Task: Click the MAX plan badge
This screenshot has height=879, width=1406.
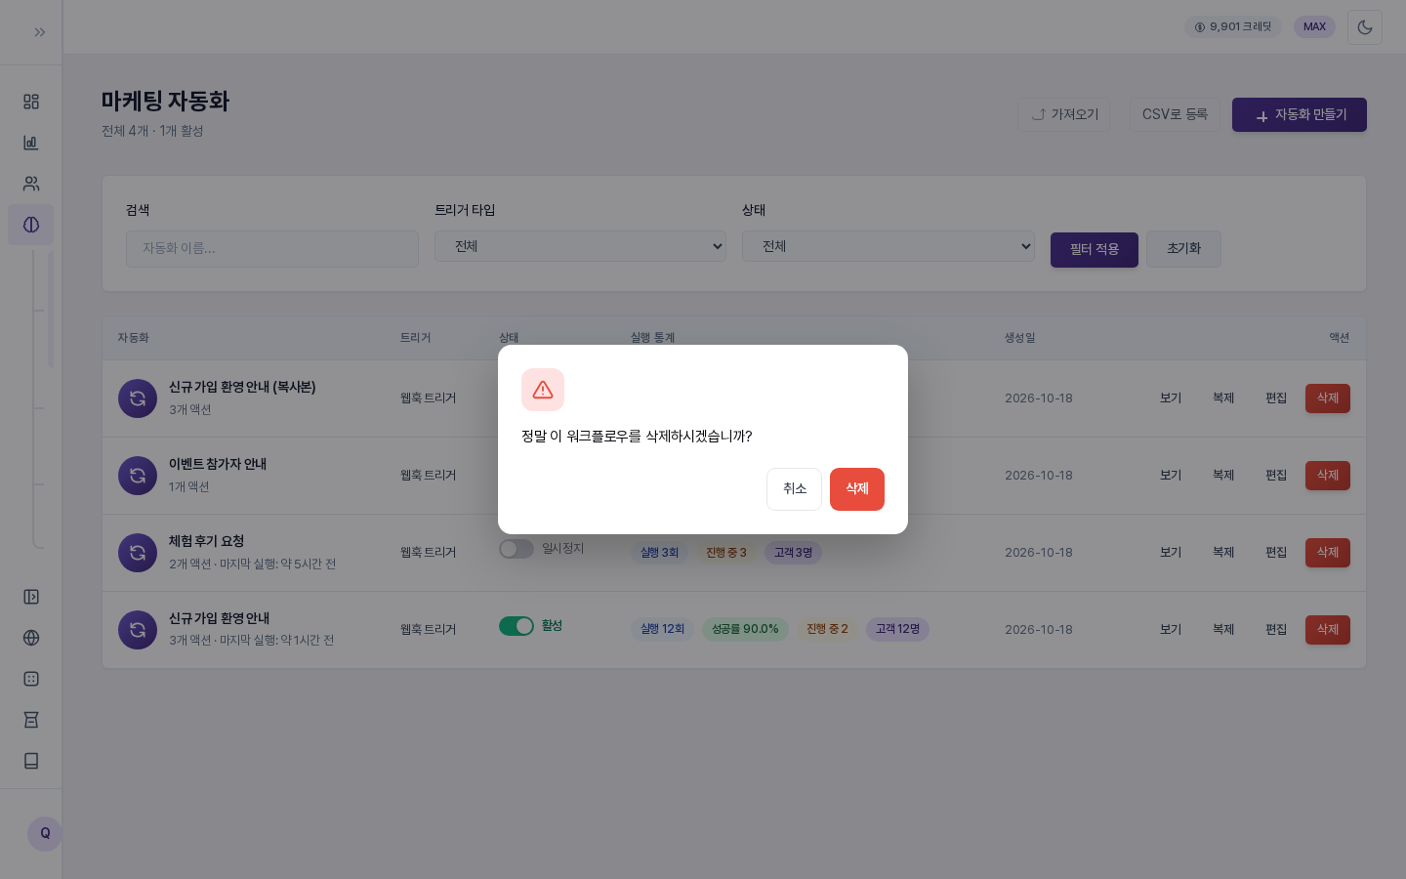Action: (1314, 27)
